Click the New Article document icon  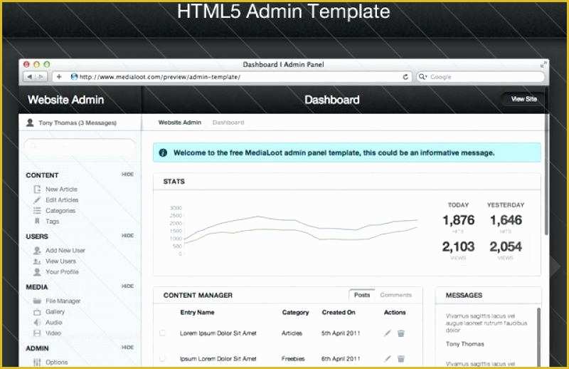point(37,189)
